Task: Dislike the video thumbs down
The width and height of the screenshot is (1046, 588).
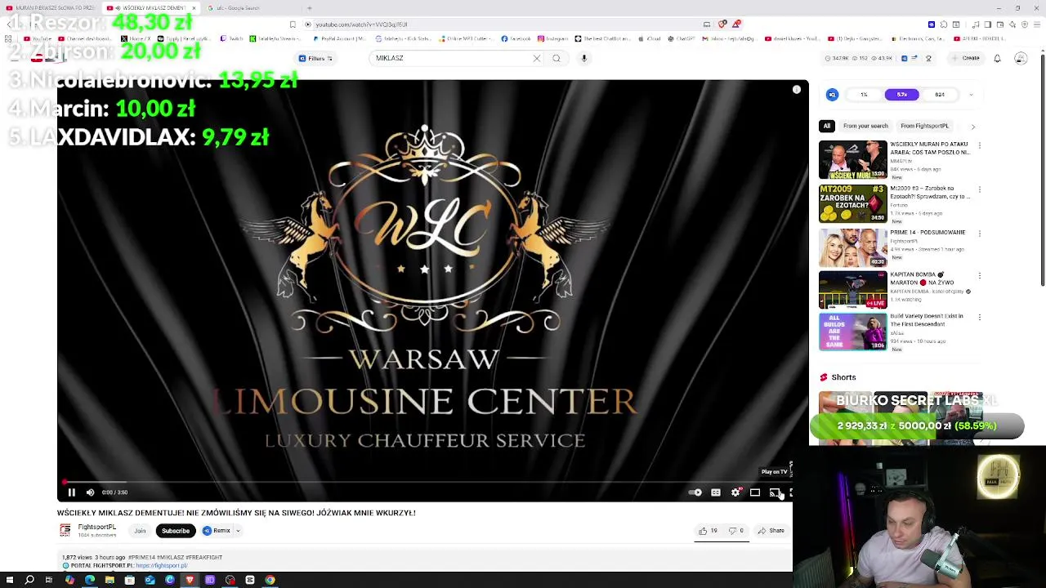Action: tap(735, 531)
